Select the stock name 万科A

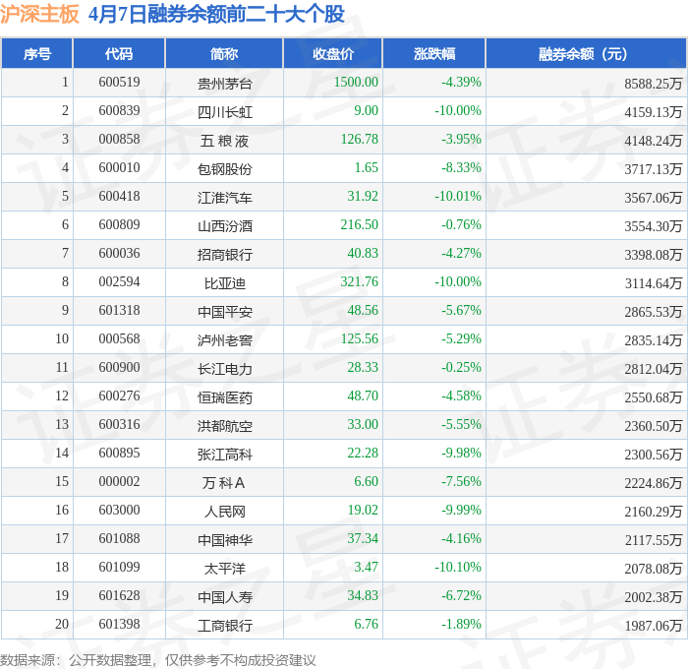pyautogui.click(x=223, y=483)
